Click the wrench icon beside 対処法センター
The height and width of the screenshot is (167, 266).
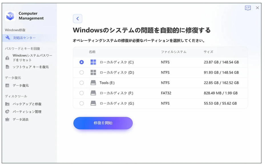[8, 38]
